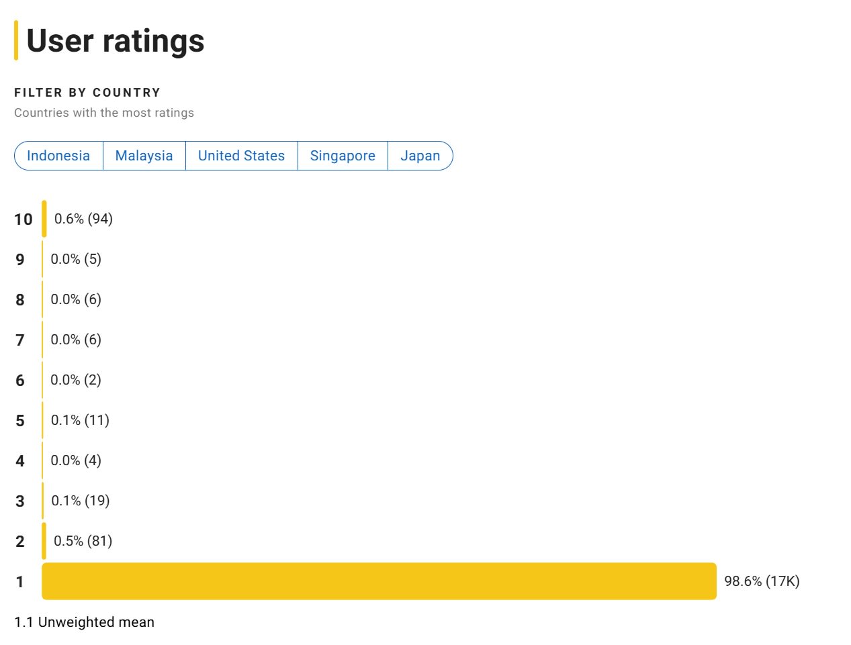Click the yellow bar for rating 1
Screen dimensions: 851x645
pyautogui.click(x=379, y=581)
